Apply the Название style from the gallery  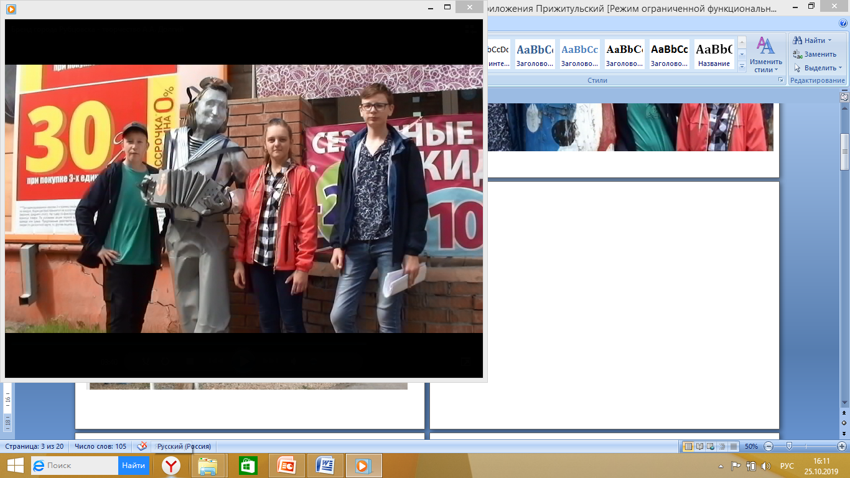click(x=714, y=55)
